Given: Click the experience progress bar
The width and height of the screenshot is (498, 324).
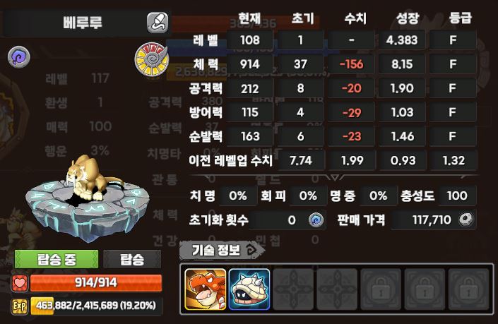Looking at the screenshot, I should click(x=96, y=306).
